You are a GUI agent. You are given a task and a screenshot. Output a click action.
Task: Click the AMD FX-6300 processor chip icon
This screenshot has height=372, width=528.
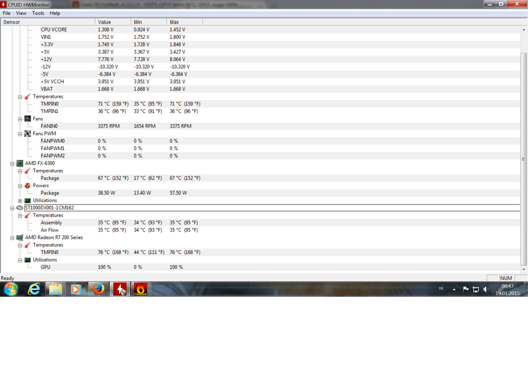(x=20, y=163)
